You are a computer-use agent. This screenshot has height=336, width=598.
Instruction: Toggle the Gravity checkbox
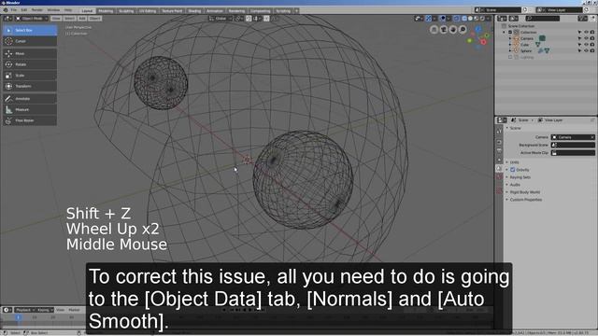click(513, 170)
